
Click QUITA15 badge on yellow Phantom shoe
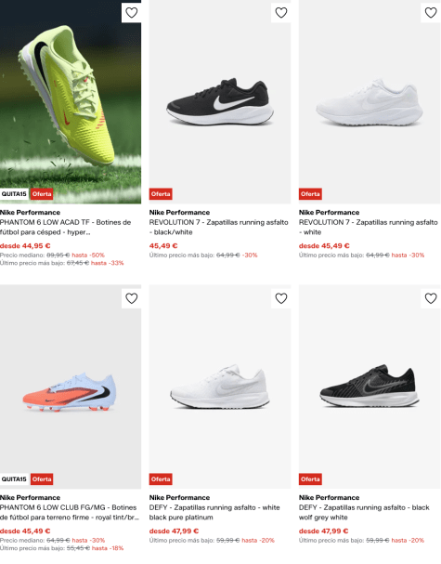(14, 194)
